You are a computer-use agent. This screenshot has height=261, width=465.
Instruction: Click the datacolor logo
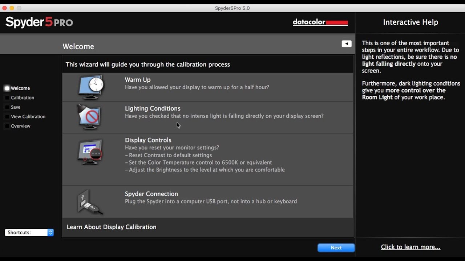(x=320, y=22)
